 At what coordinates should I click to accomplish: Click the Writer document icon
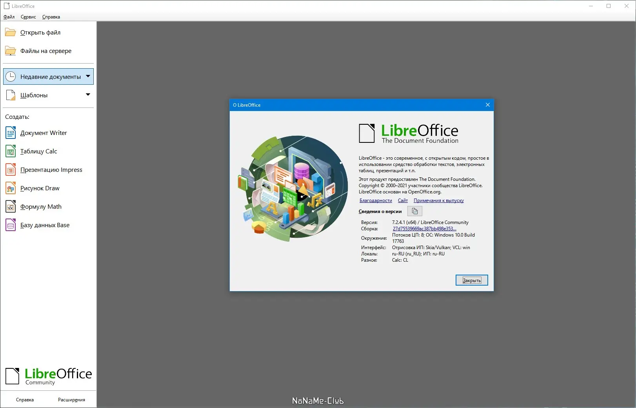[x=11, y=133]
